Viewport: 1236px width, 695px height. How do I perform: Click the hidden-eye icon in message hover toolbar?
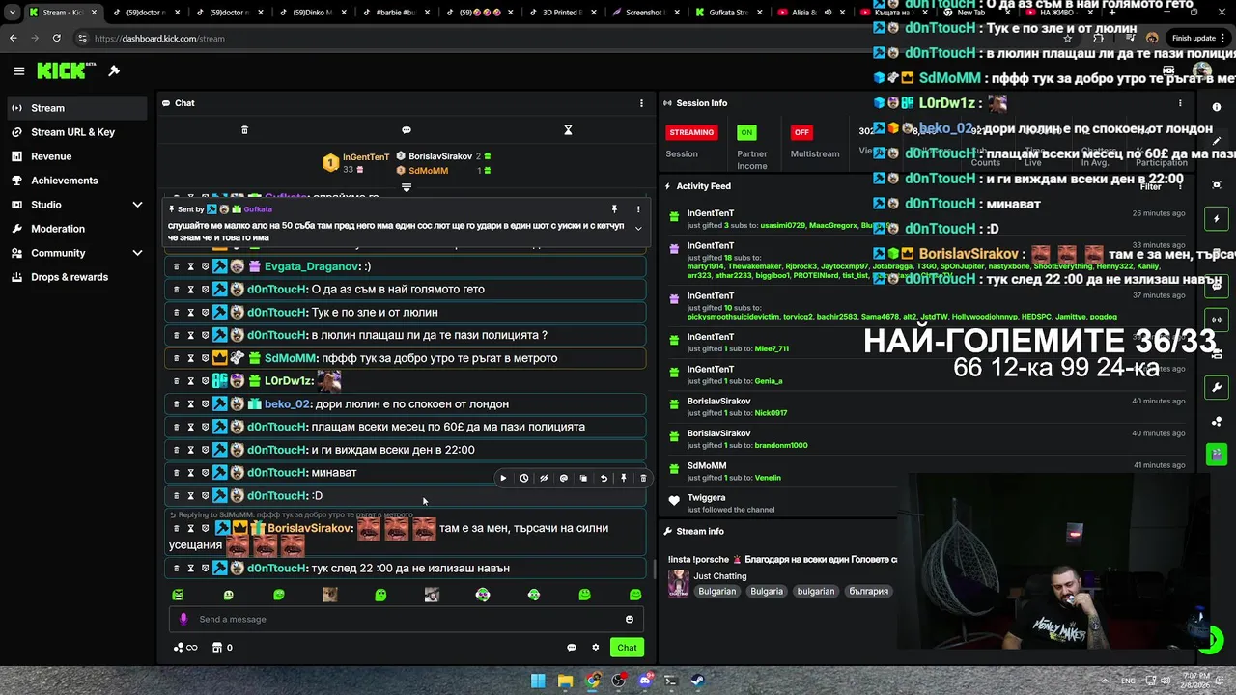pos(544,478)
